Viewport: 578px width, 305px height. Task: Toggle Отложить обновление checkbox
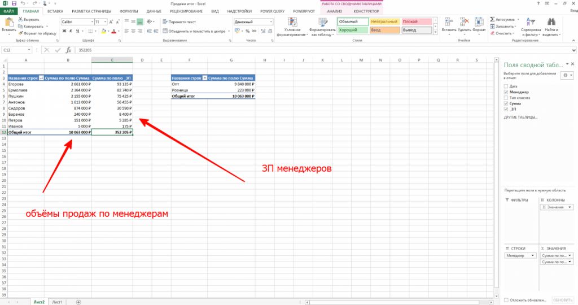pos(506,300)
